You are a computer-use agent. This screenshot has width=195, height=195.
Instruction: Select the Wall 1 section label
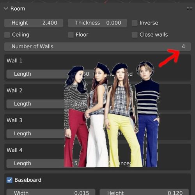14,61
